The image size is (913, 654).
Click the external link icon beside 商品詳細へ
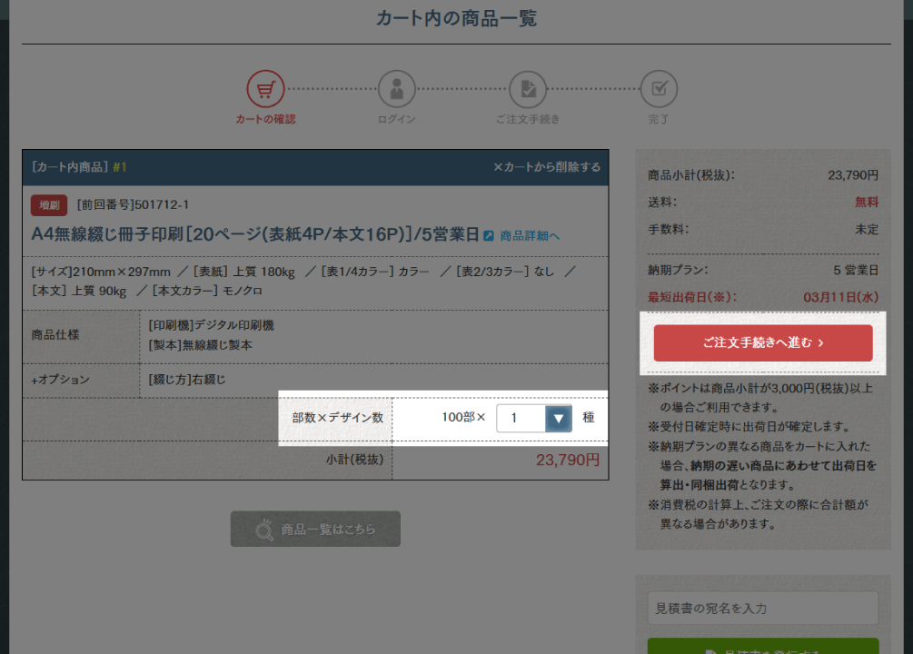point(489,236)
